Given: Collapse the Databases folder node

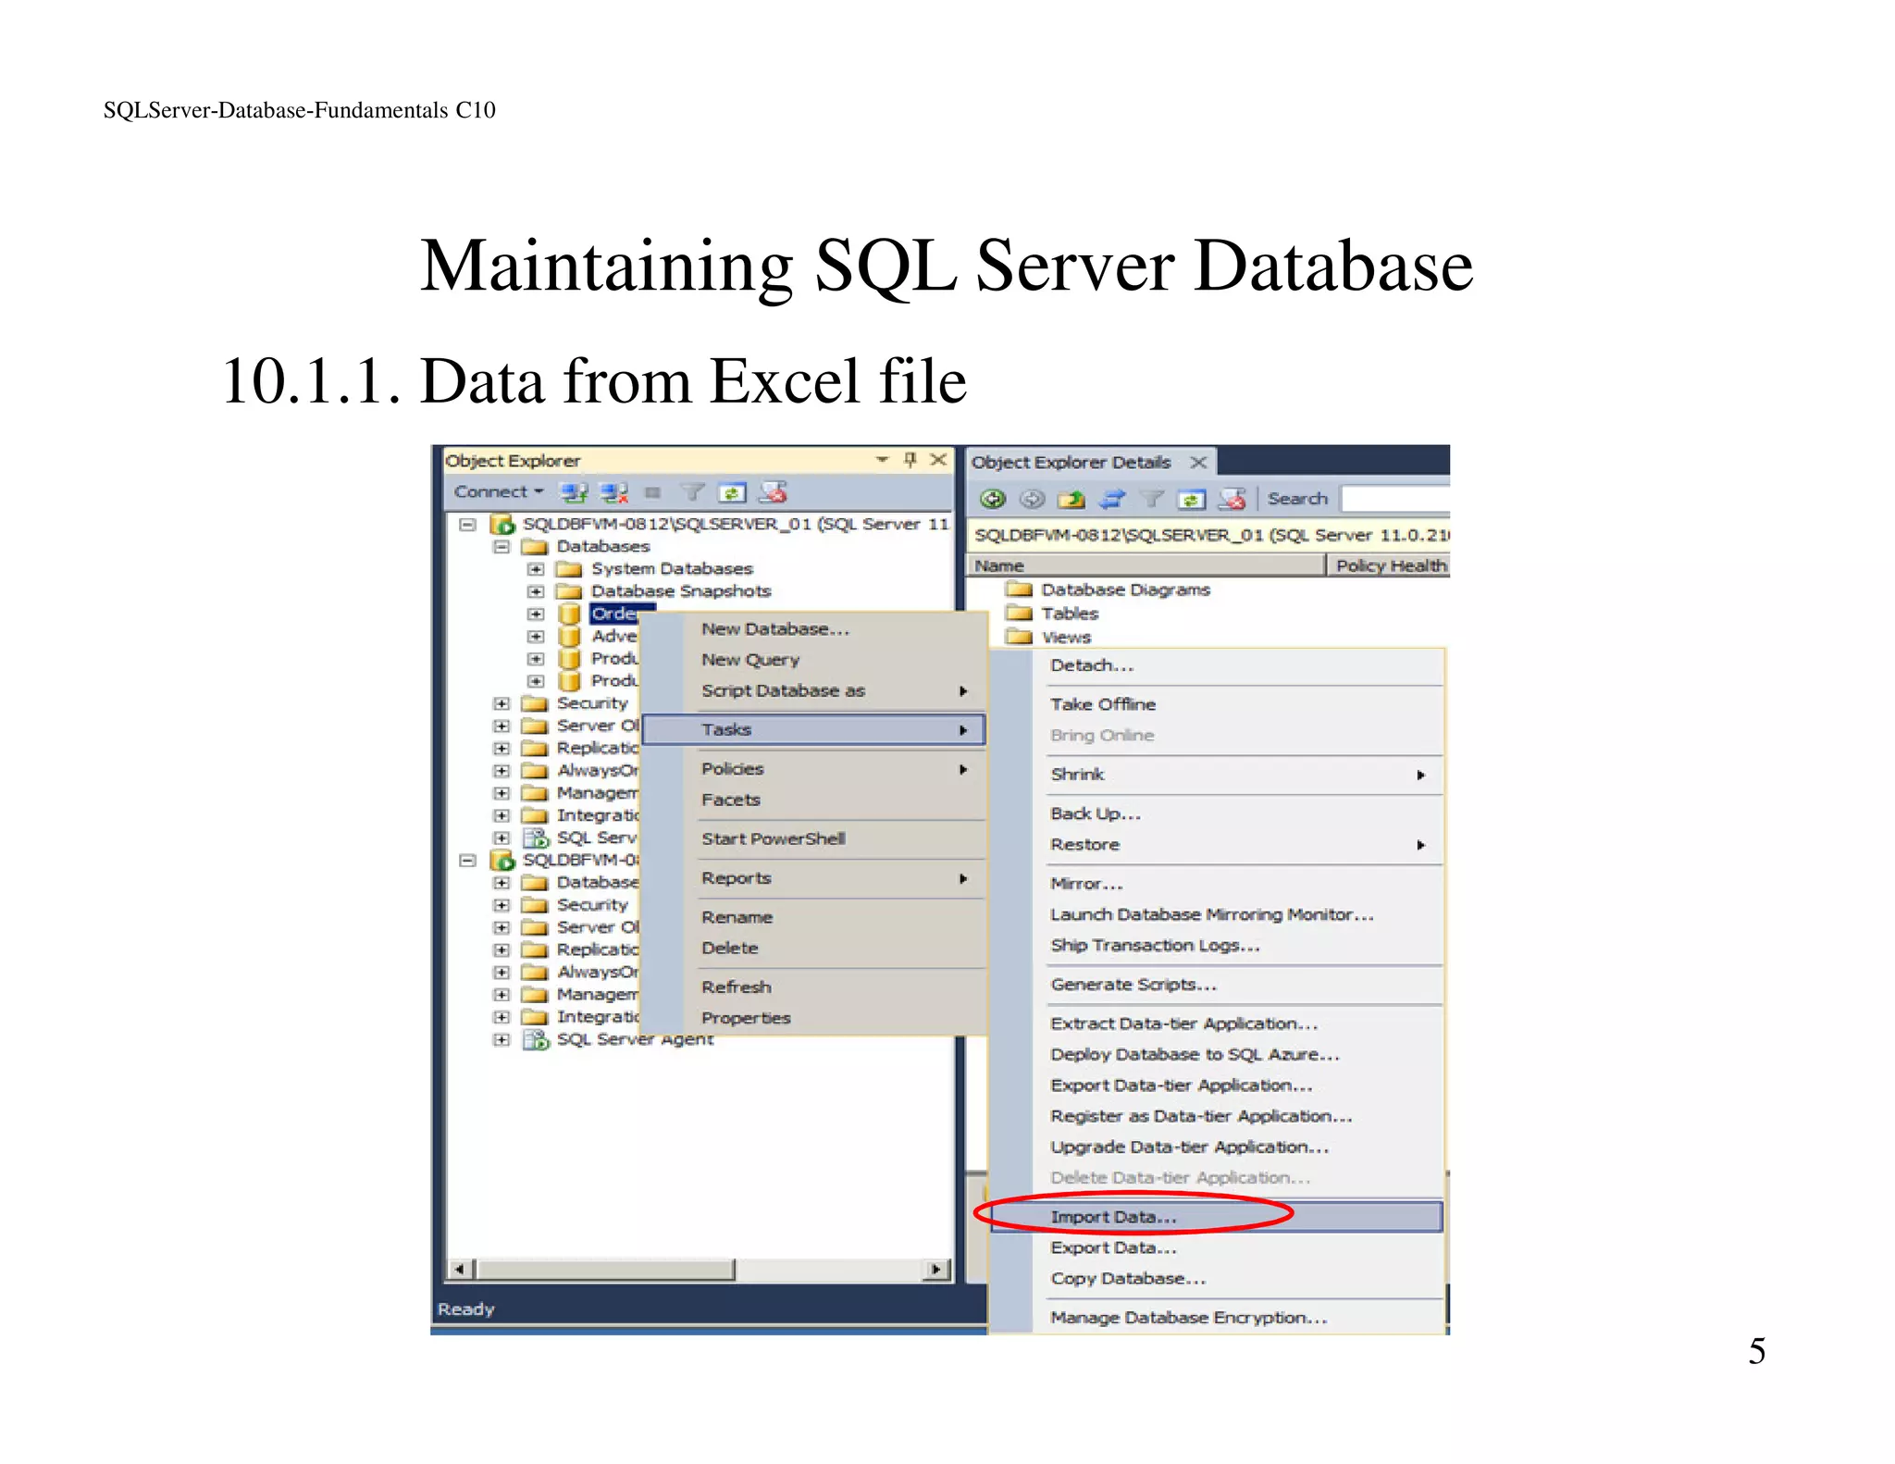Looking at the screenshot, I should (502, 547).
